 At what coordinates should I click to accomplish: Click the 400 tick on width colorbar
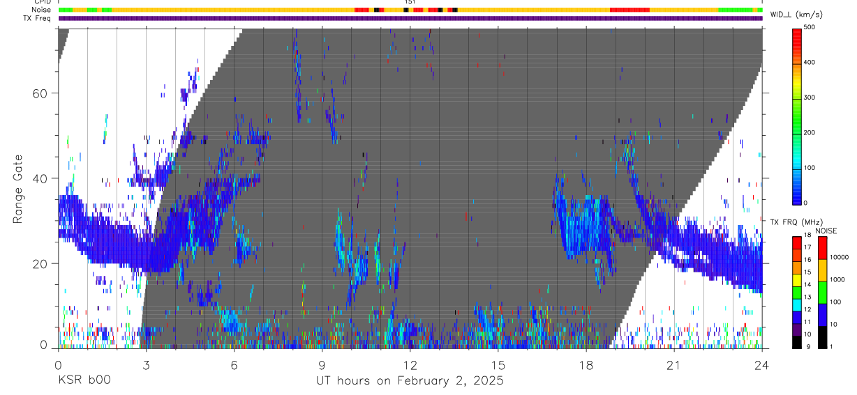tap(810, 62)
